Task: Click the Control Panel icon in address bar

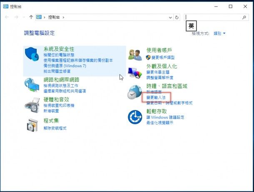Action: 39,17
